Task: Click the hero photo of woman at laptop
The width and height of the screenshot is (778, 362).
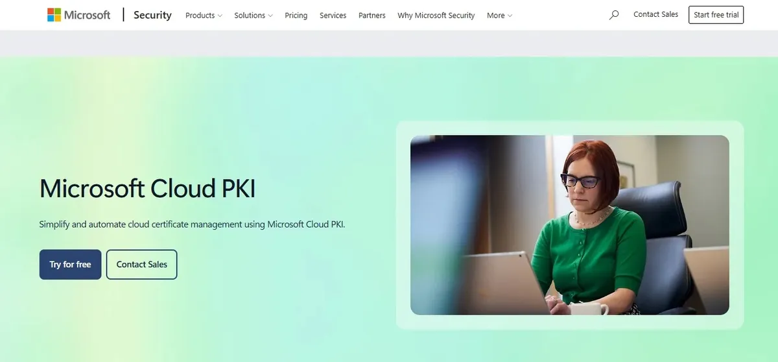Action: tap(570, 224)
